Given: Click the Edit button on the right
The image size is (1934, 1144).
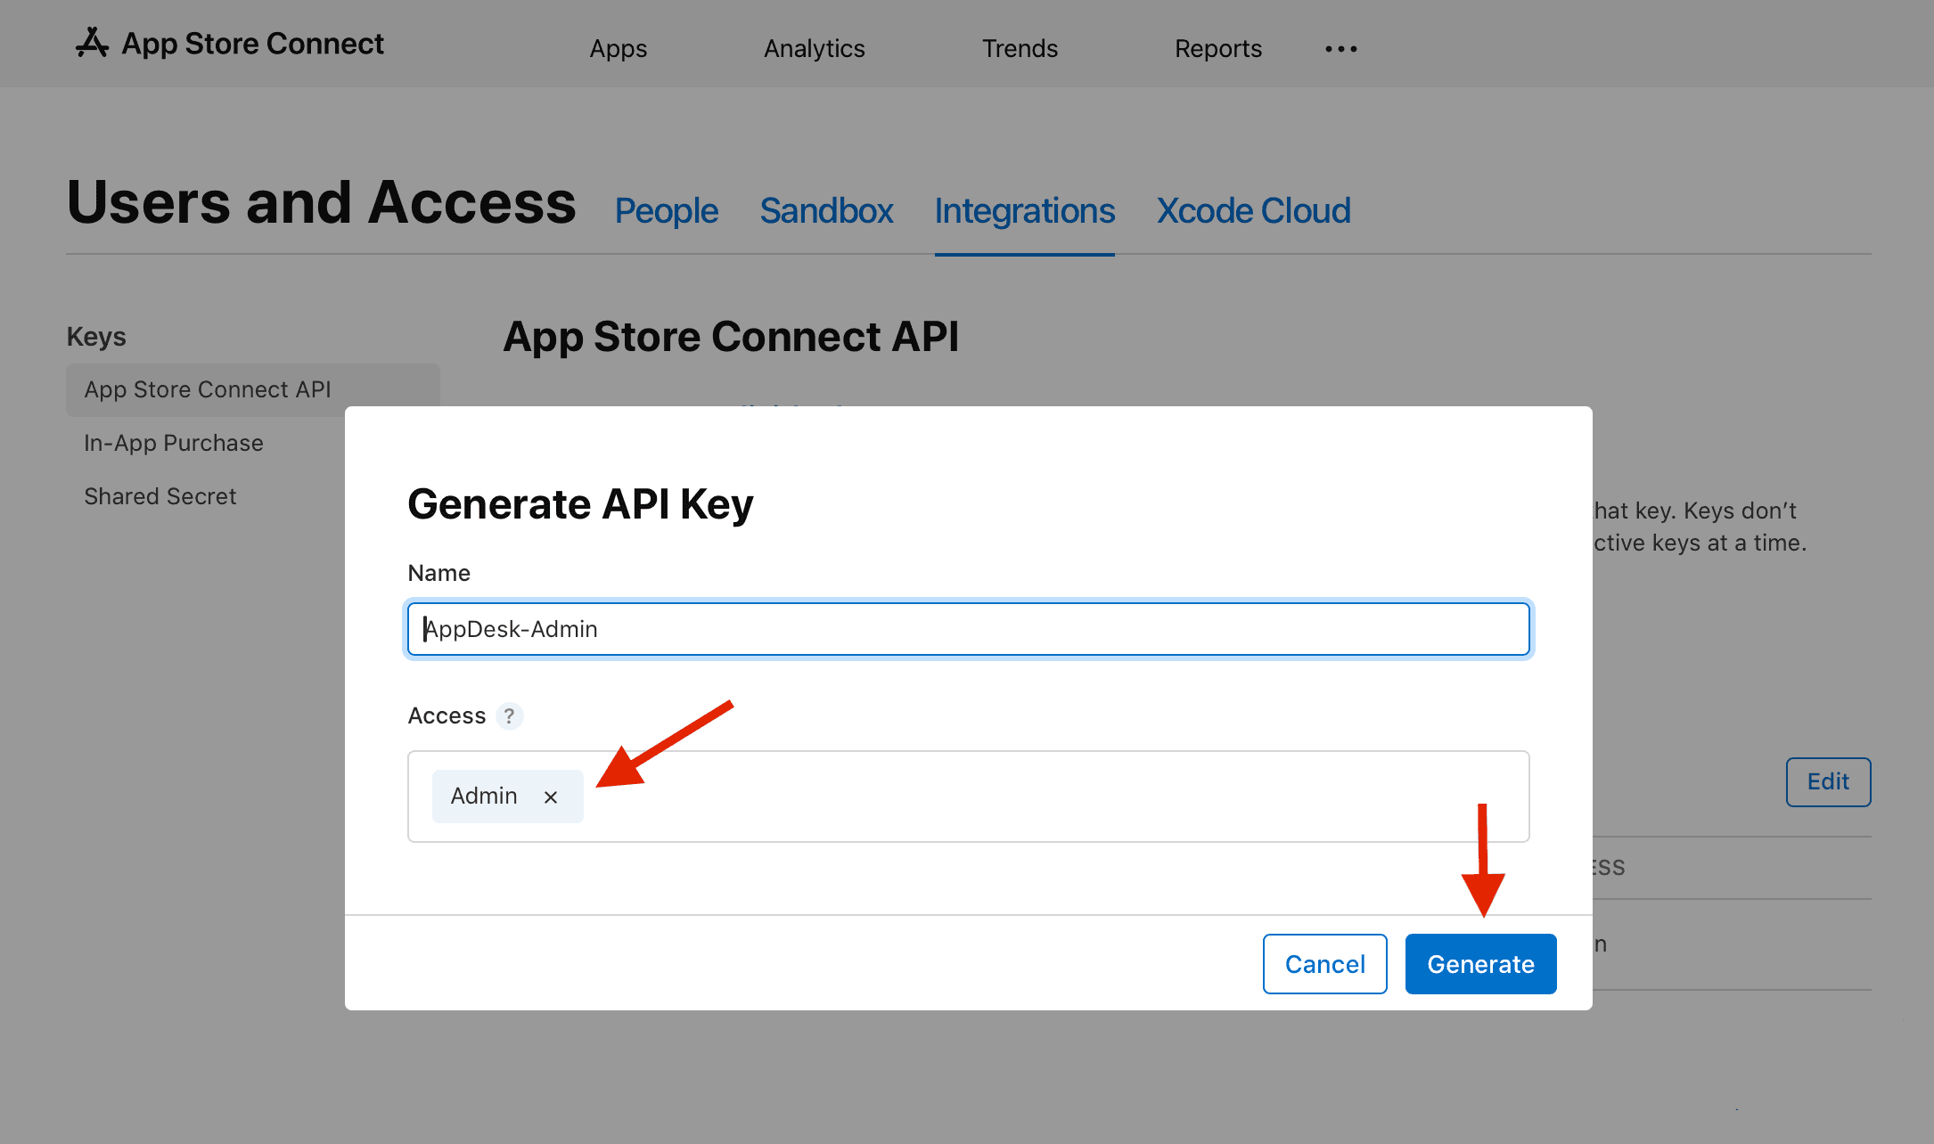Looking at the screenshot, I should click(1828, 781).
